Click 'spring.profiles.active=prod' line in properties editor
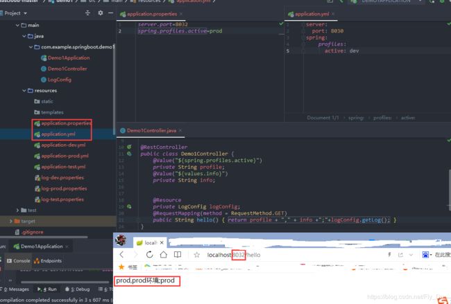The image size is (451, 304). (180, 31)
